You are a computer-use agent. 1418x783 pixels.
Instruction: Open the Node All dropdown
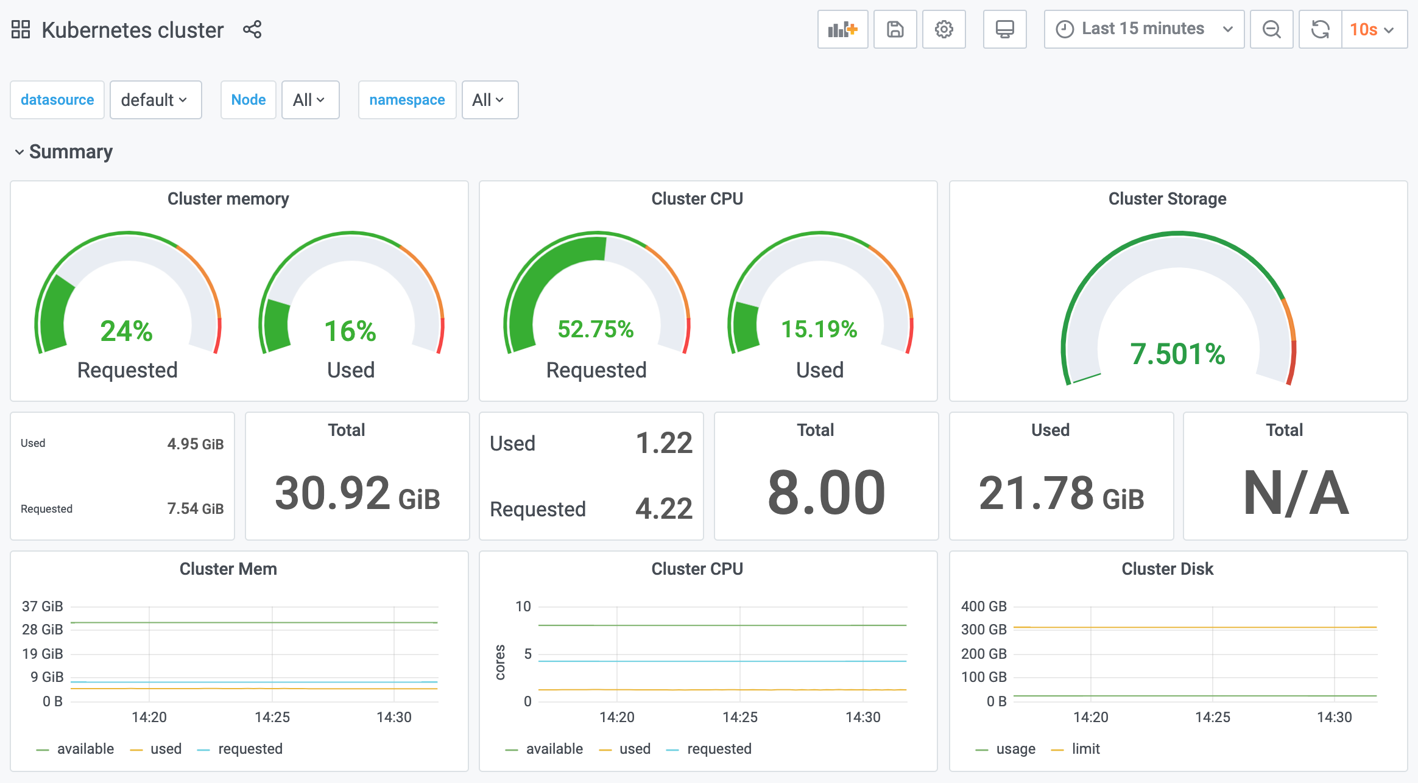coord(310,100)
